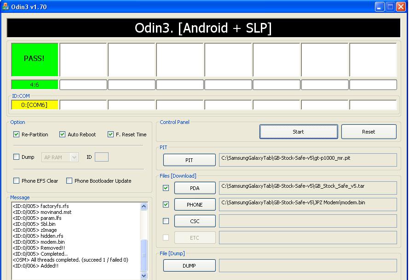Click the green 4:6 progress bar
Screen dimensions: 409x280
click(35, 84)
